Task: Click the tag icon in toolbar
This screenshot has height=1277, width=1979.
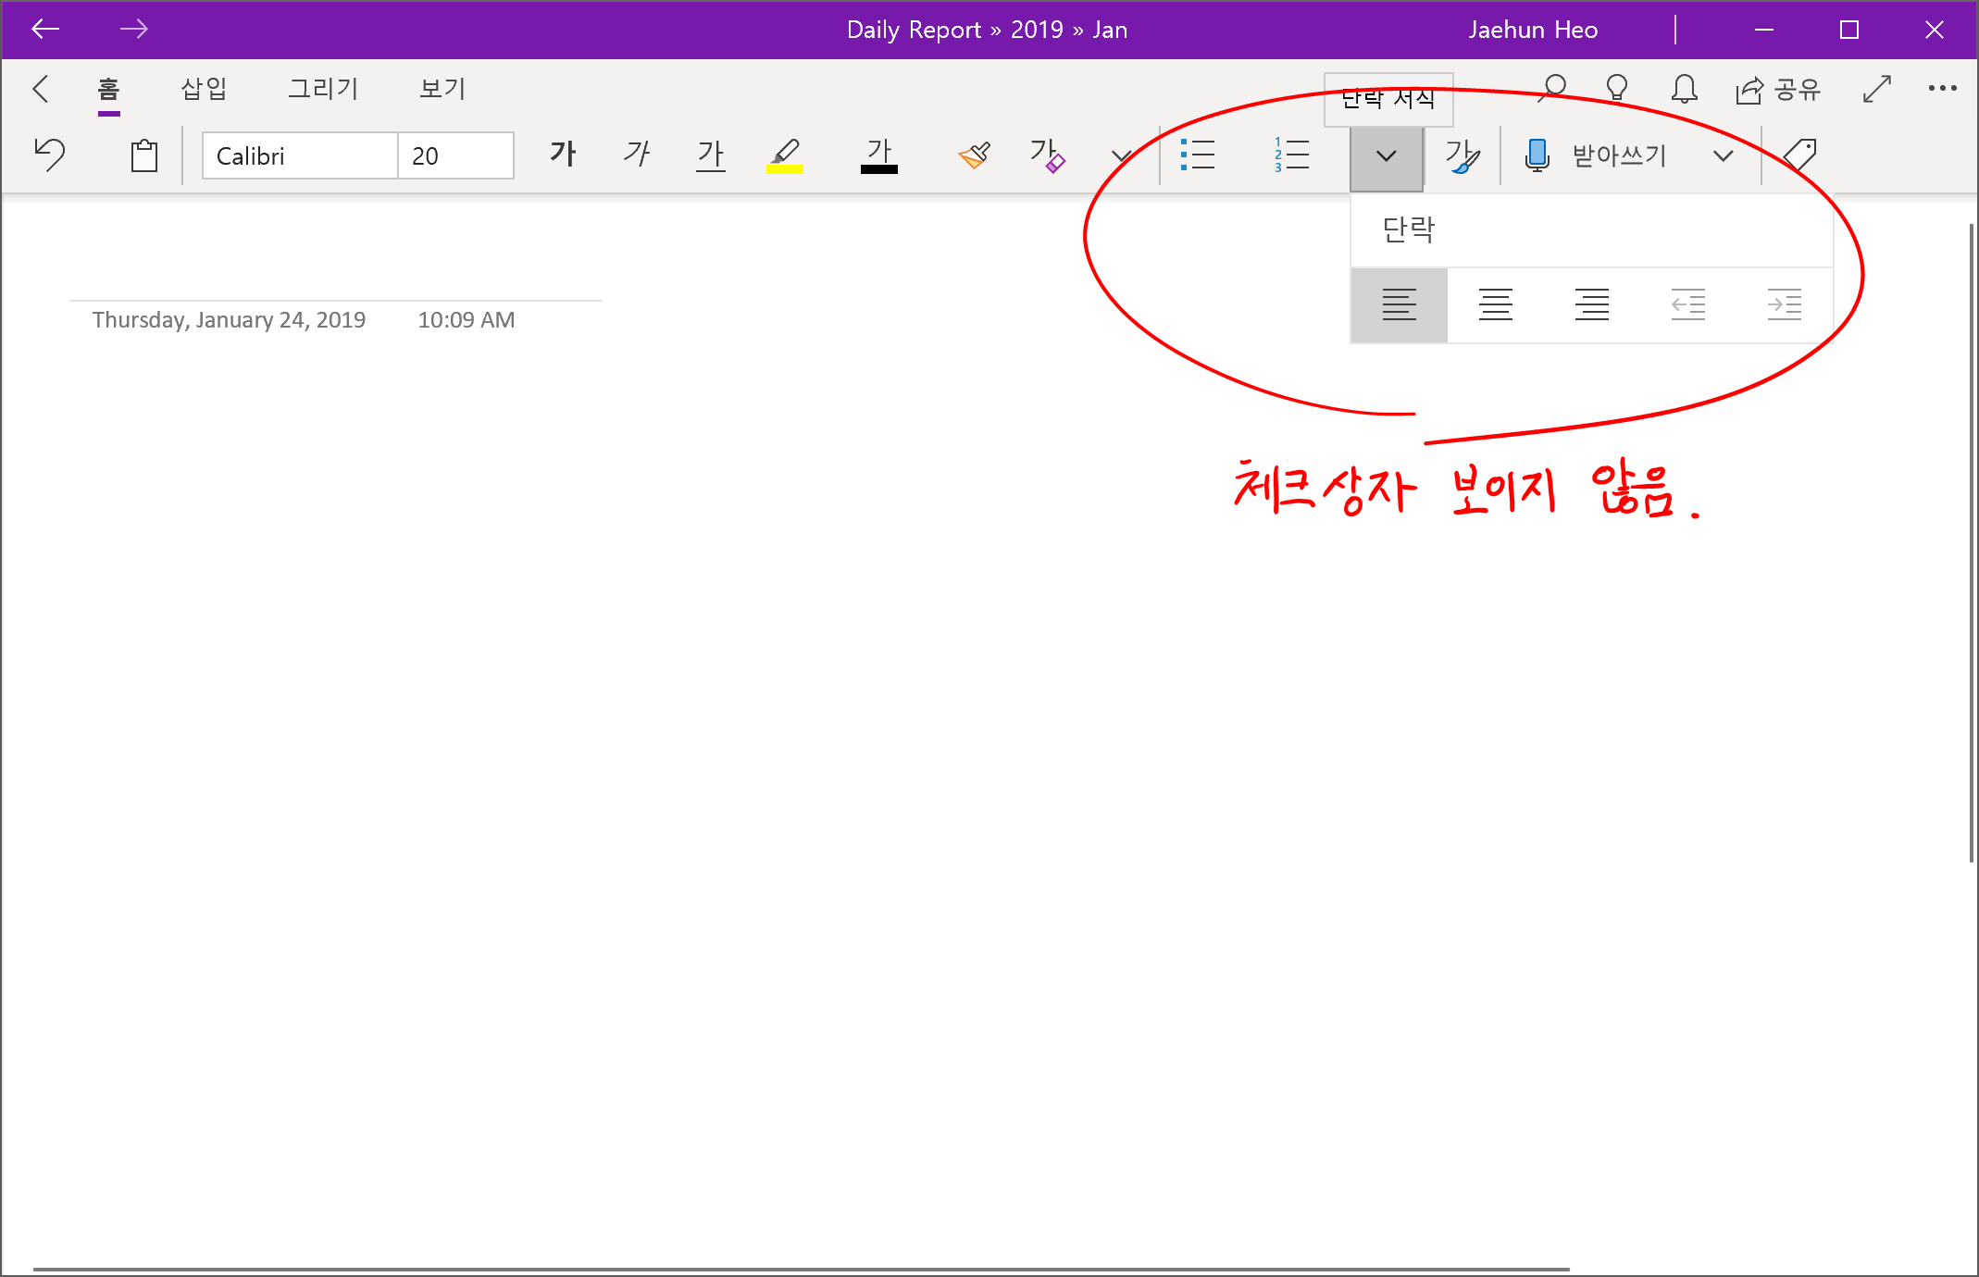Action: [1800, 155]
